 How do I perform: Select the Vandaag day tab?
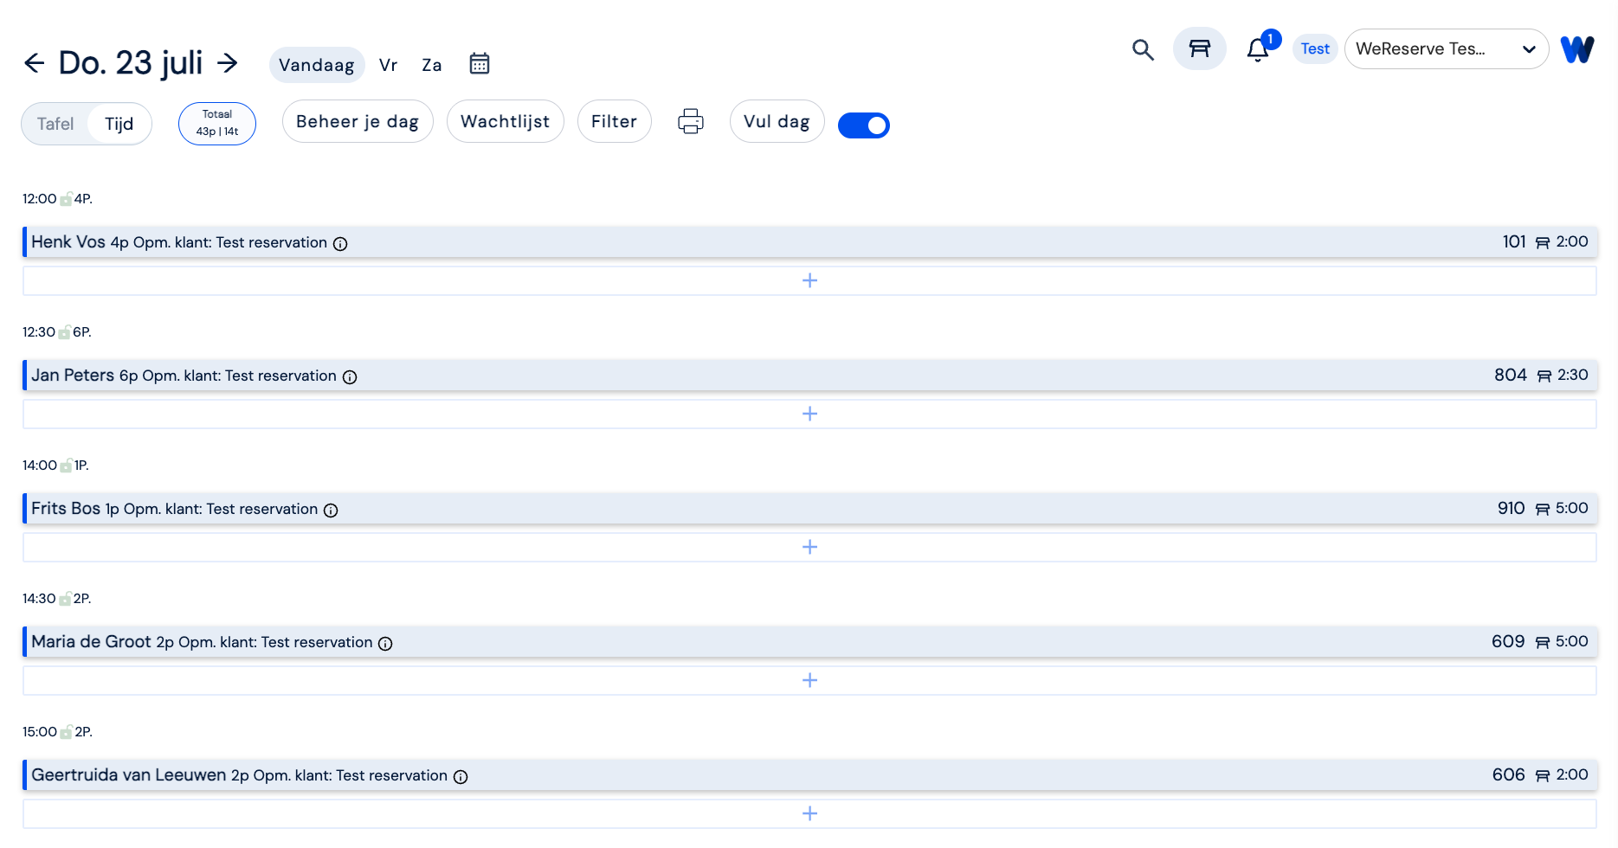tap(317, 65)
